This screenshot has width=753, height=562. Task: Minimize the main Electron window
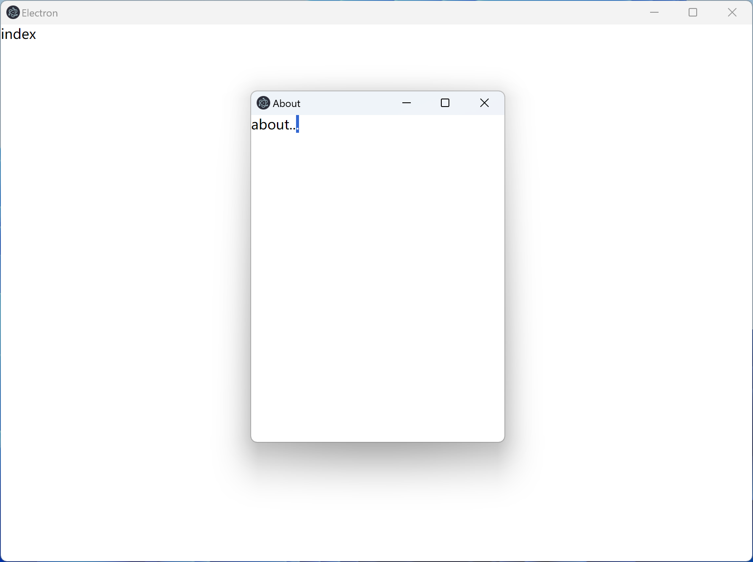tap(654, 12)
